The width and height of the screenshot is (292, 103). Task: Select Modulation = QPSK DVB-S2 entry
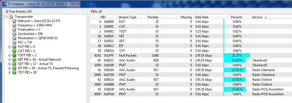[x=38, y=38]
